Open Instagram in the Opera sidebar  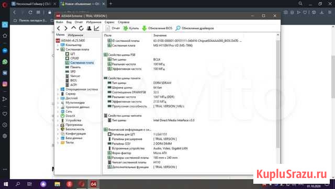[x=5, y=84]
